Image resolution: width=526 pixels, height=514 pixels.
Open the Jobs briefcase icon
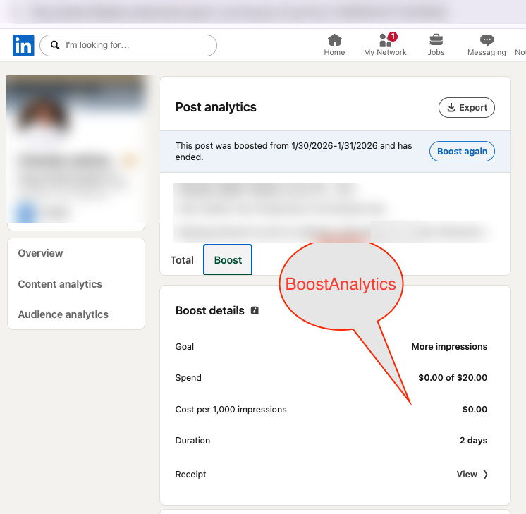coord(436,40)
